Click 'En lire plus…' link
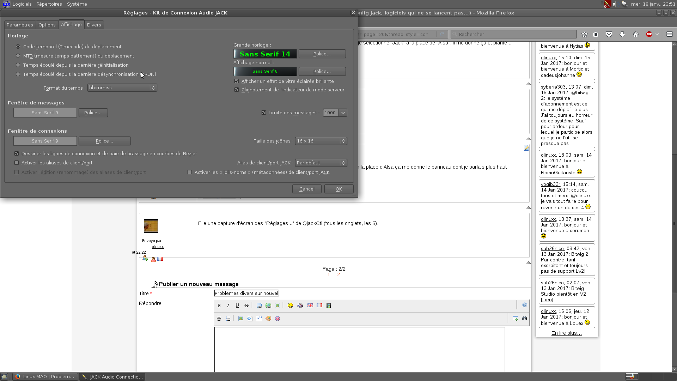Viewport: 677px width, 381px height. (x=566, y=333)
